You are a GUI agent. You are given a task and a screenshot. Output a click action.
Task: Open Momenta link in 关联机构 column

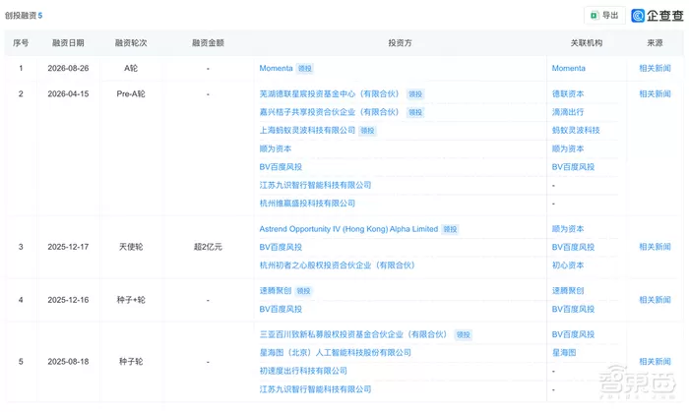(569, 68)
